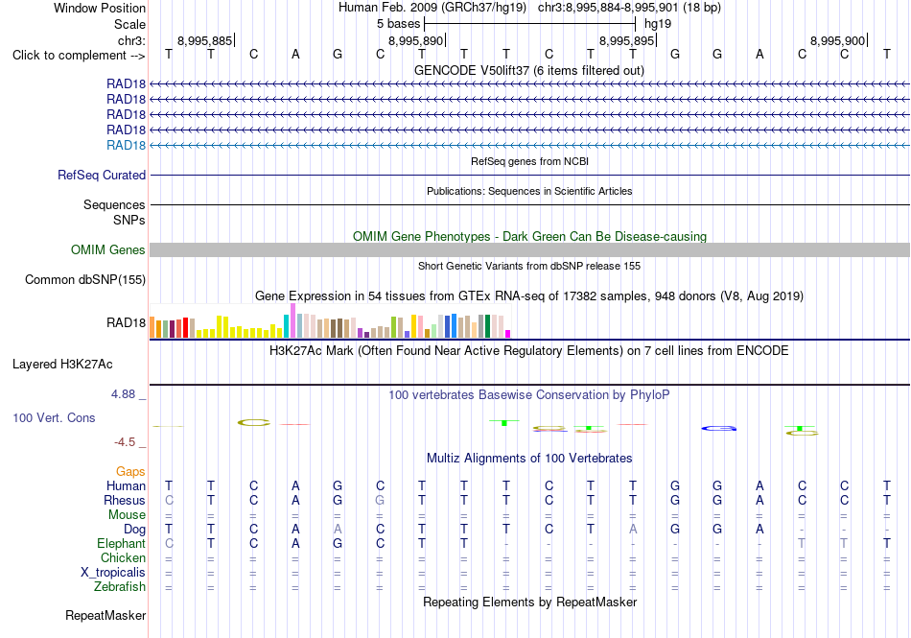Image resolution: width=911 pixels, height=638 pixels.
Task: Select the Dog alignment row label
Action: click(135, 530)
